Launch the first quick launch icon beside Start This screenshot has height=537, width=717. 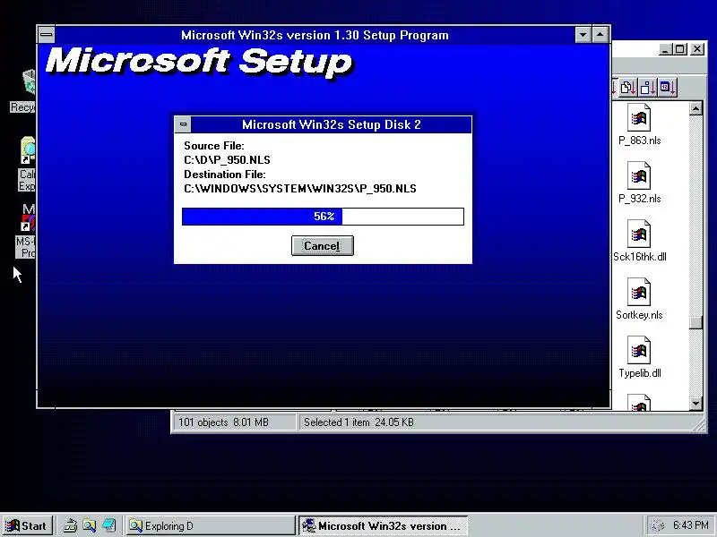pyautogui.click(x=70, y=525)
